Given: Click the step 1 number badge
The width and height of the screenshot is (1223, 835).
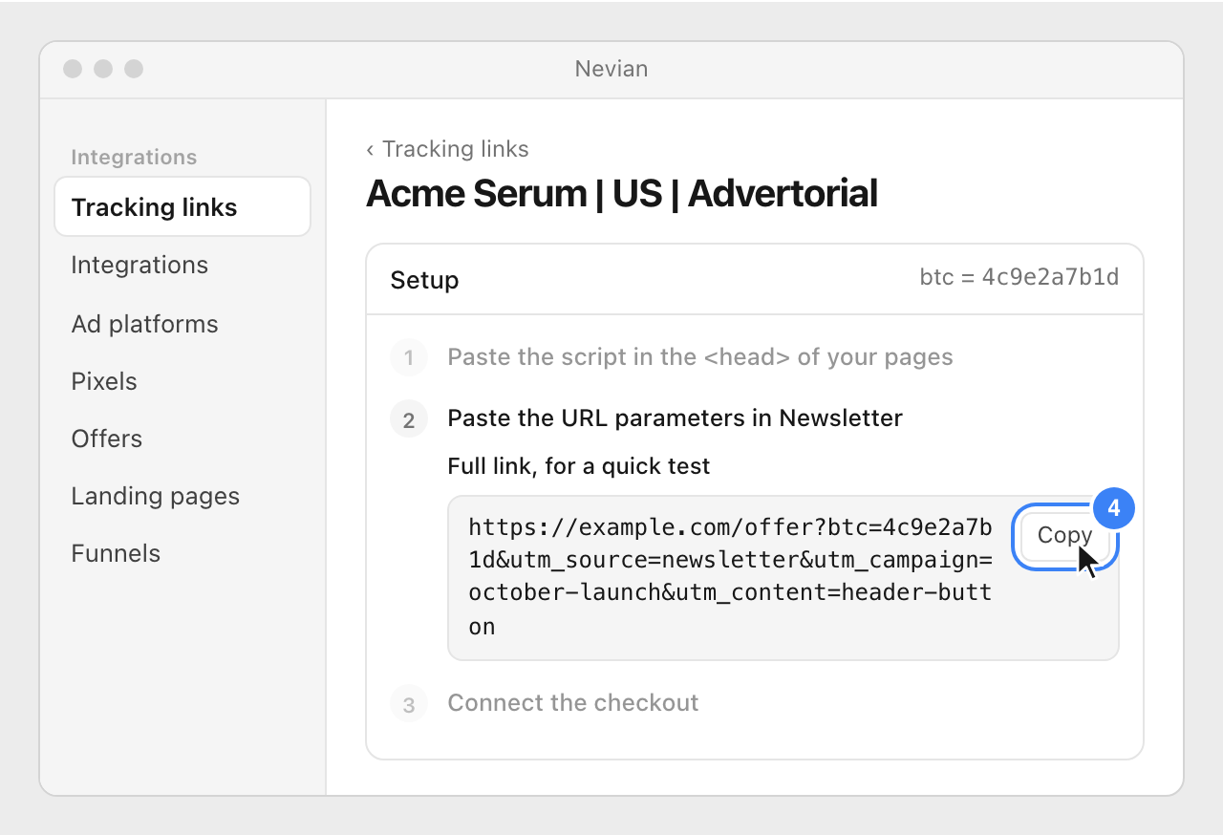Looking at the screenshot, I should [x=409, y=358].
